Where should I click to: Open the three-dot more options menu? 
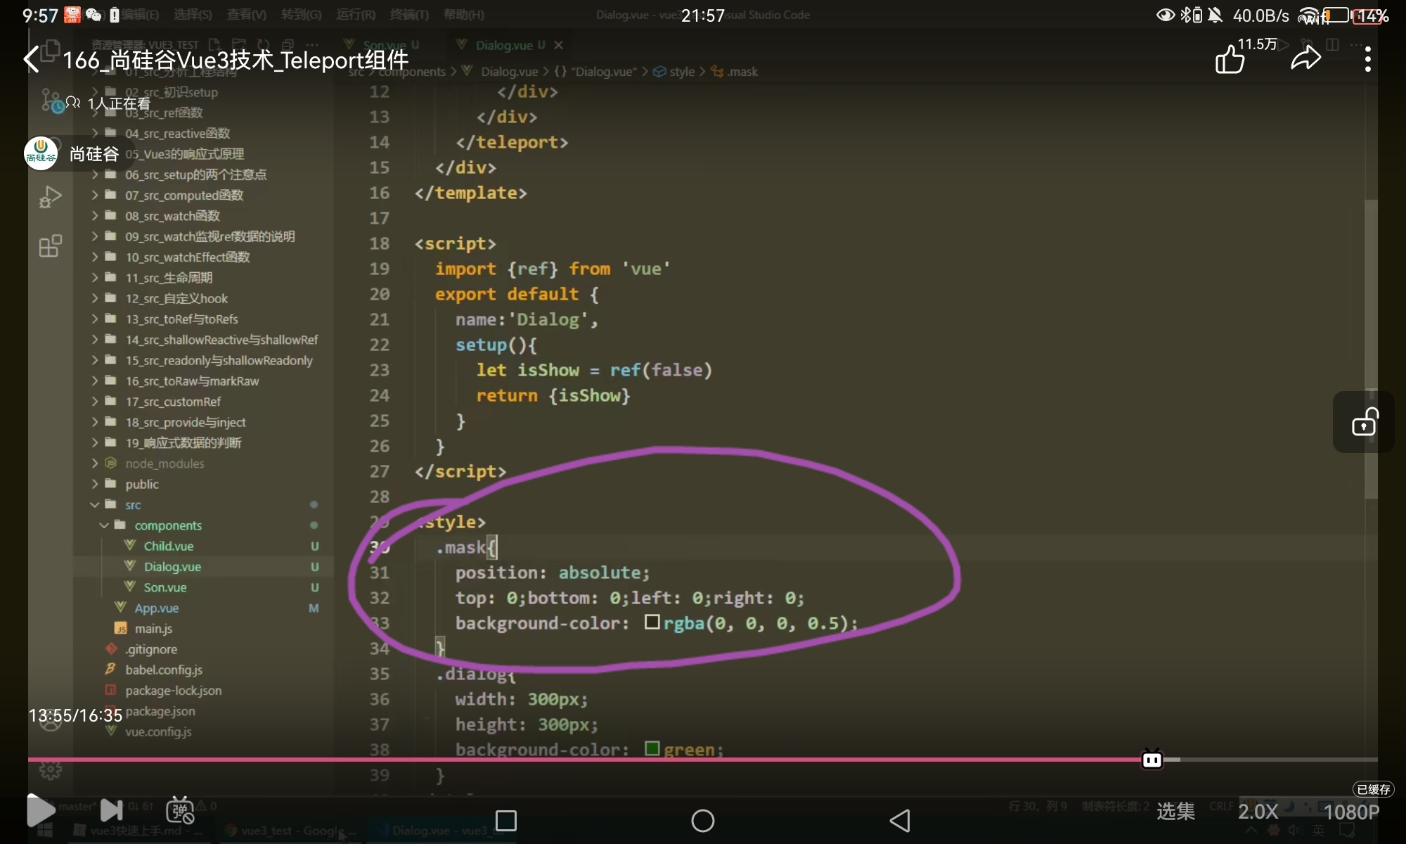(1367, 59)
